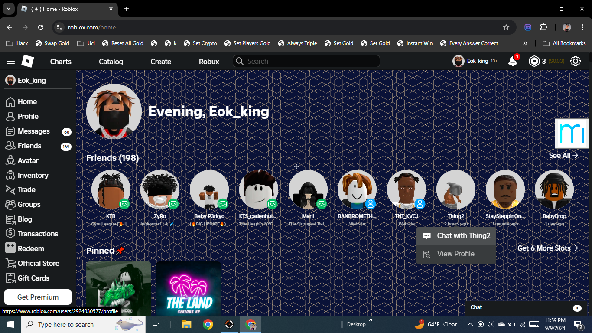Open All Bookmarks folder
The width and height of the screenshot is (592, 333).
[565, 43]
